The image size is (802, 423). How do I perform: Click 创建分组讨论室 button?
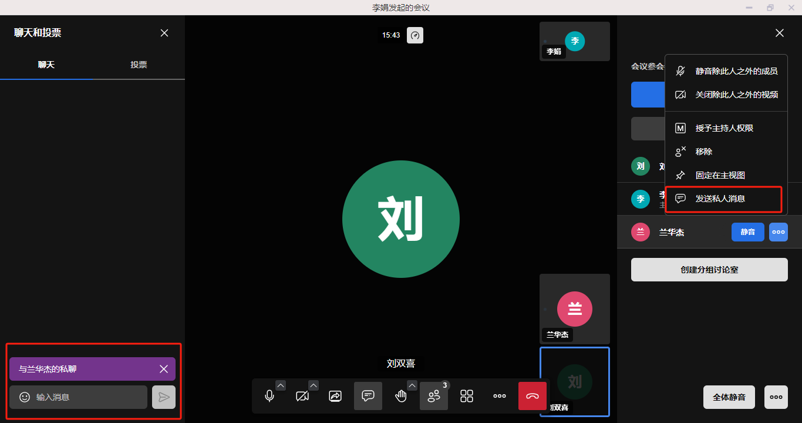709,270
